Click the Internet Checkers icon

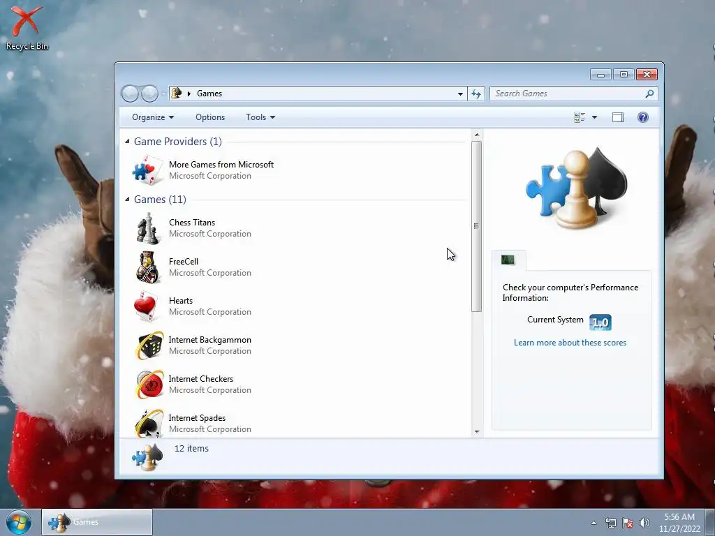149,385
